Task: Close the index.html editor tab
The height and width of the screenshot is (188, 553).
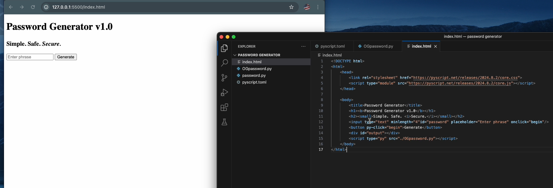Action: coord(435,46)
